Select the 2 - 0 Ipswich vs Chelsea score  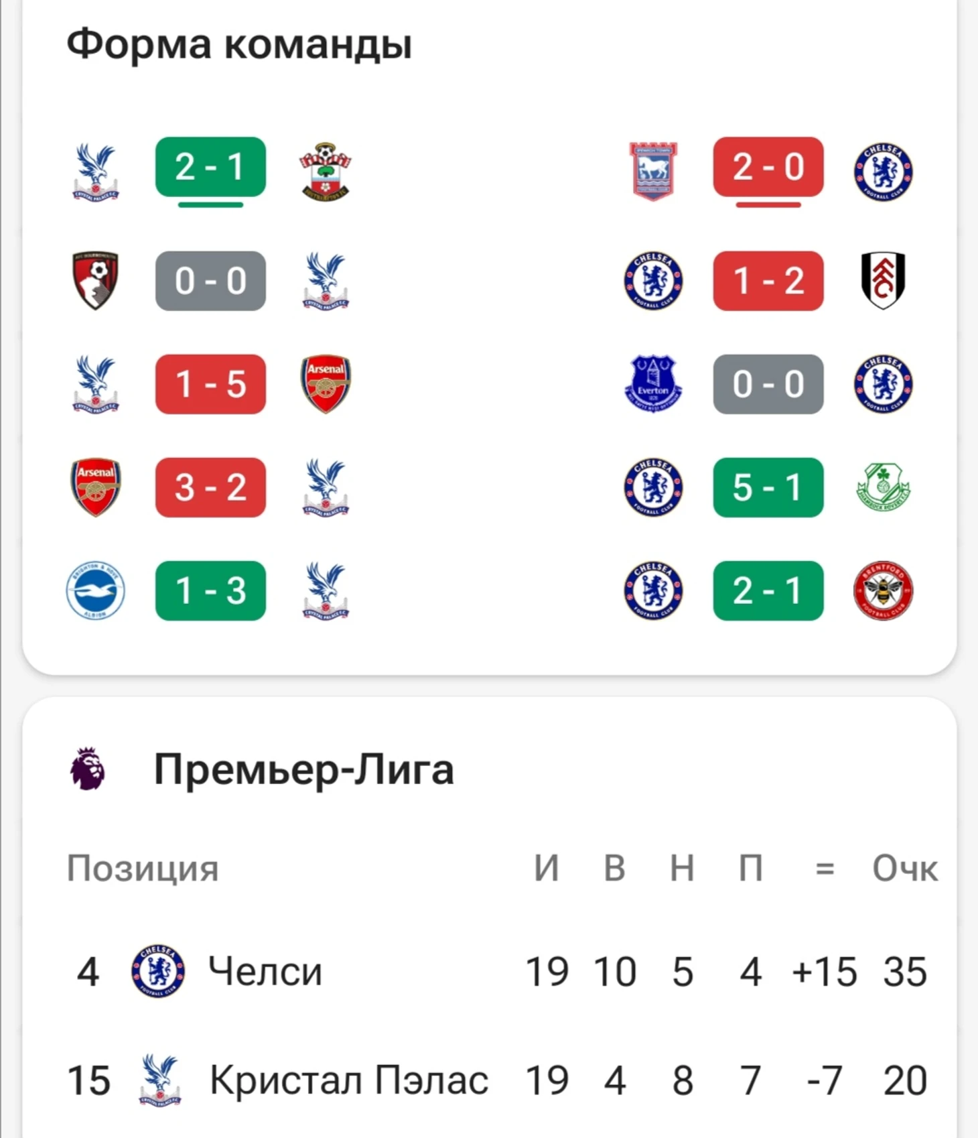click(x=768, y=167)
